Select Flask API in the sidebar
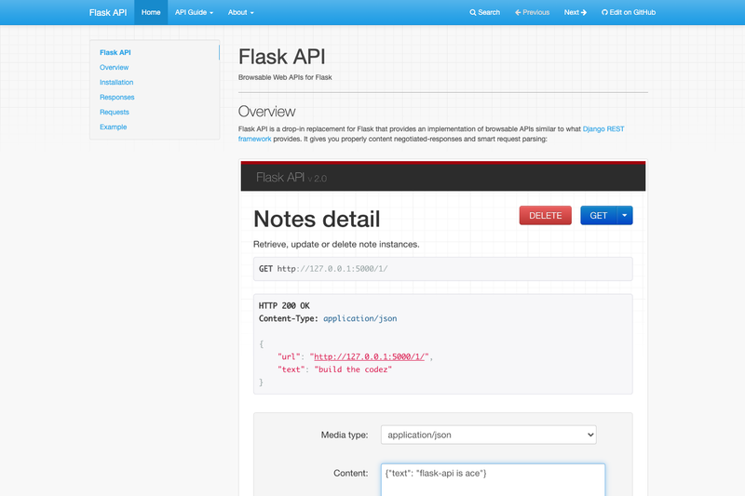This screenshot has width=745, height=496. pos(115,52)
